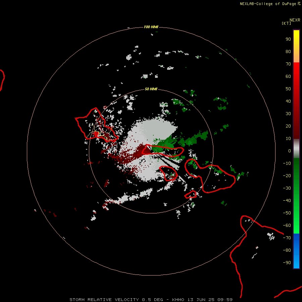302x302 pixels.
Task: Click the -10 value on velocity scale
Action: coord(287,163)
